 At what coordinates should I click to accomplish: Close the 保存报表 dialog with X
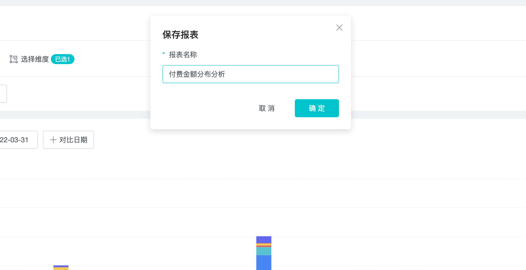click(x=339, y=28)
